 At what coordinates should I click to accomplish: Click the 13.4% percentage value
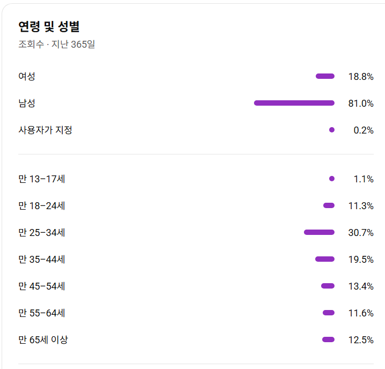361,286
